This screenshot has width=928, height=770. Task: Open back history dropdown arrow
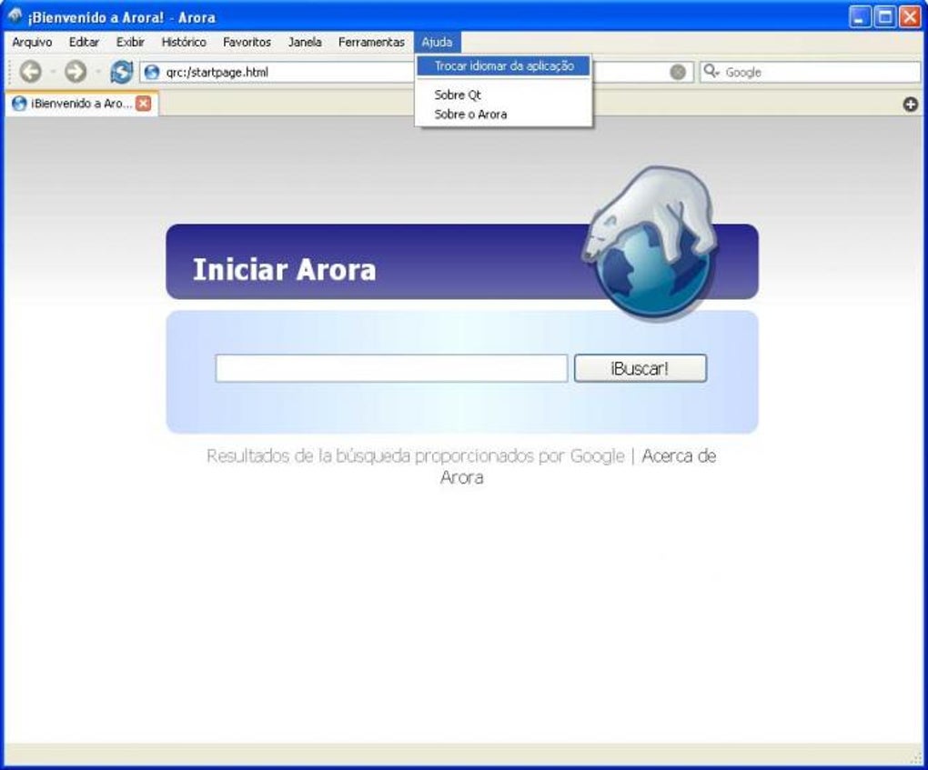click(53, 72)
